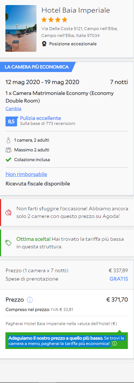
Task: Click the red urgency timer icon
Action: [9, 212]
